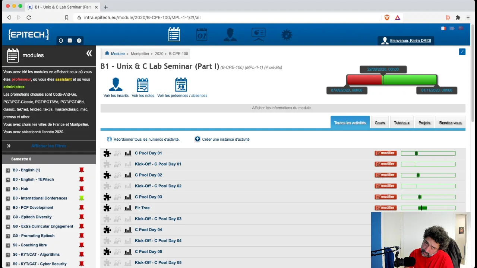The width and height of the screenshot is (477, 268).
Task: Expand B0 - English (1) module
Action: (8, 170)
